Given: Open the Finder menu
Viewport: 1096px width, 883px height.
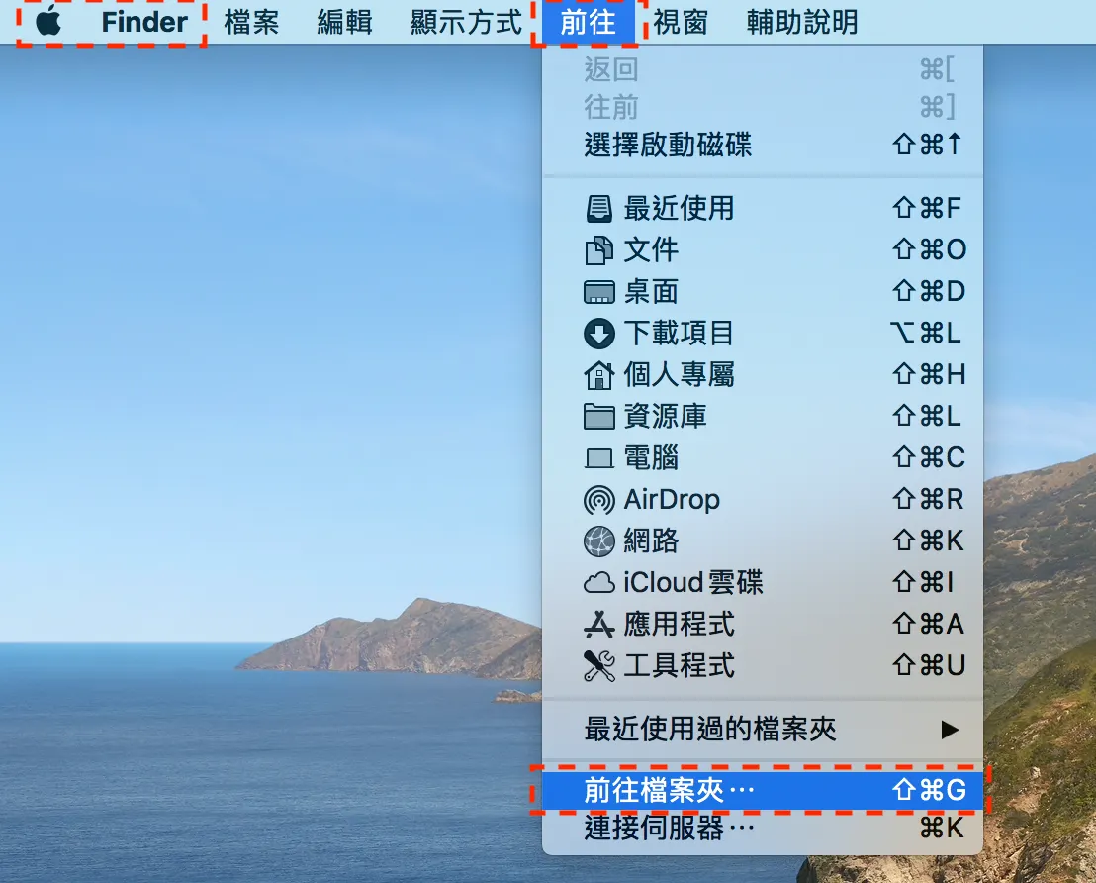Looking at the screenshot, I should tap(144, 22).
